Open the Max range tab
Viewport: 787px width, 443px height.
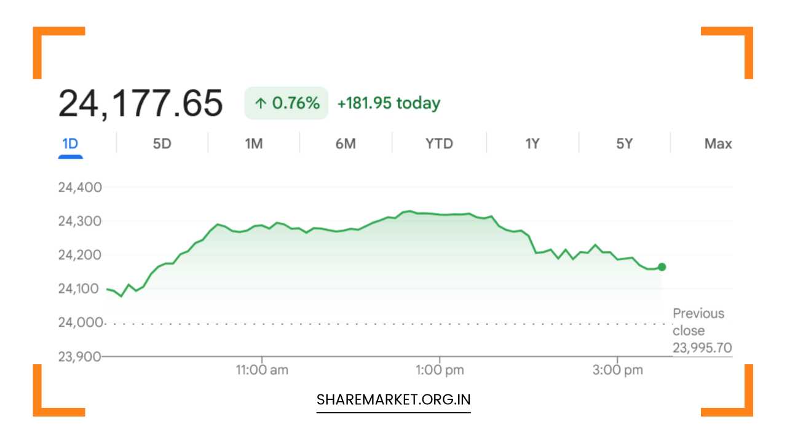(x=718, y=144)
